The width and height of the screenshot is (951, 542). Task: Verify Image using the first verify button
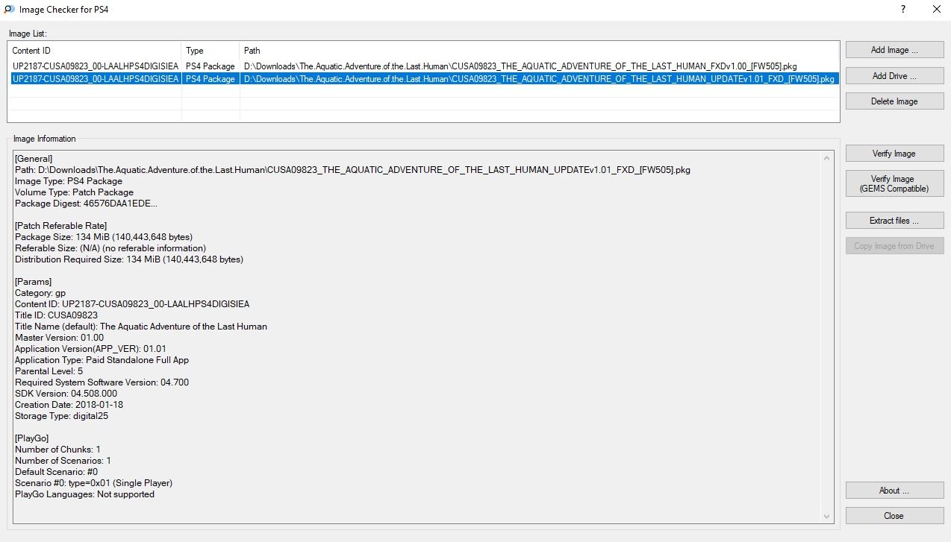pyautogui.click(x=894, y=154)
